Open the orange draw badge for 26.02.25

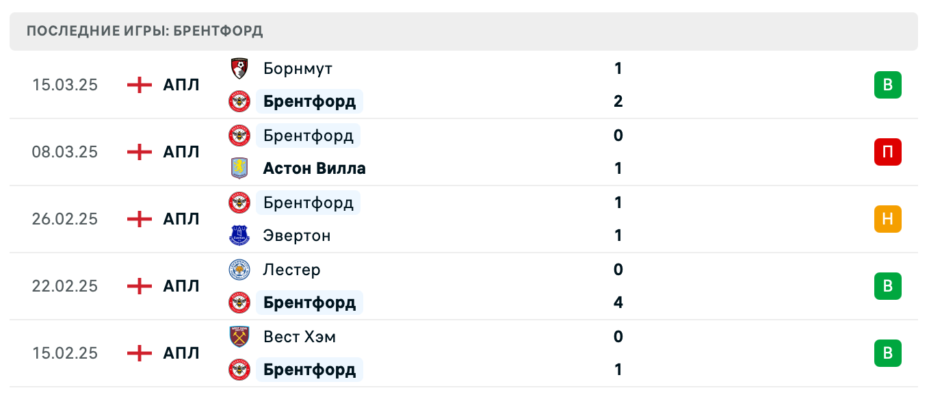pos(887,219)
